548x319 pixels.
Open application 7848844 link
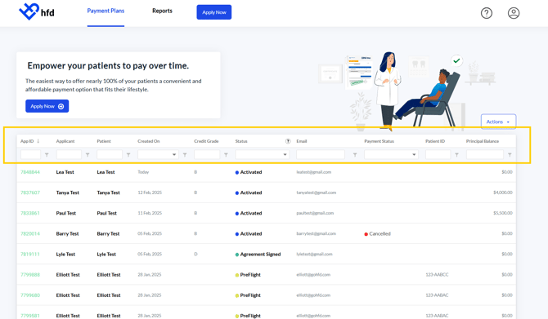coord(30,172)
